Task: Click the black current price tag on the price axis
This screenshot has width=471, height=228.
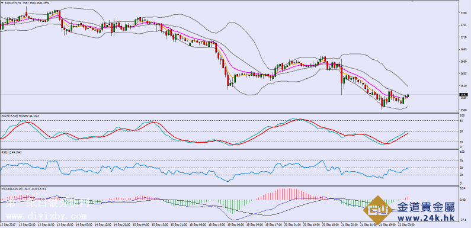Action: (x=463, y=94)
